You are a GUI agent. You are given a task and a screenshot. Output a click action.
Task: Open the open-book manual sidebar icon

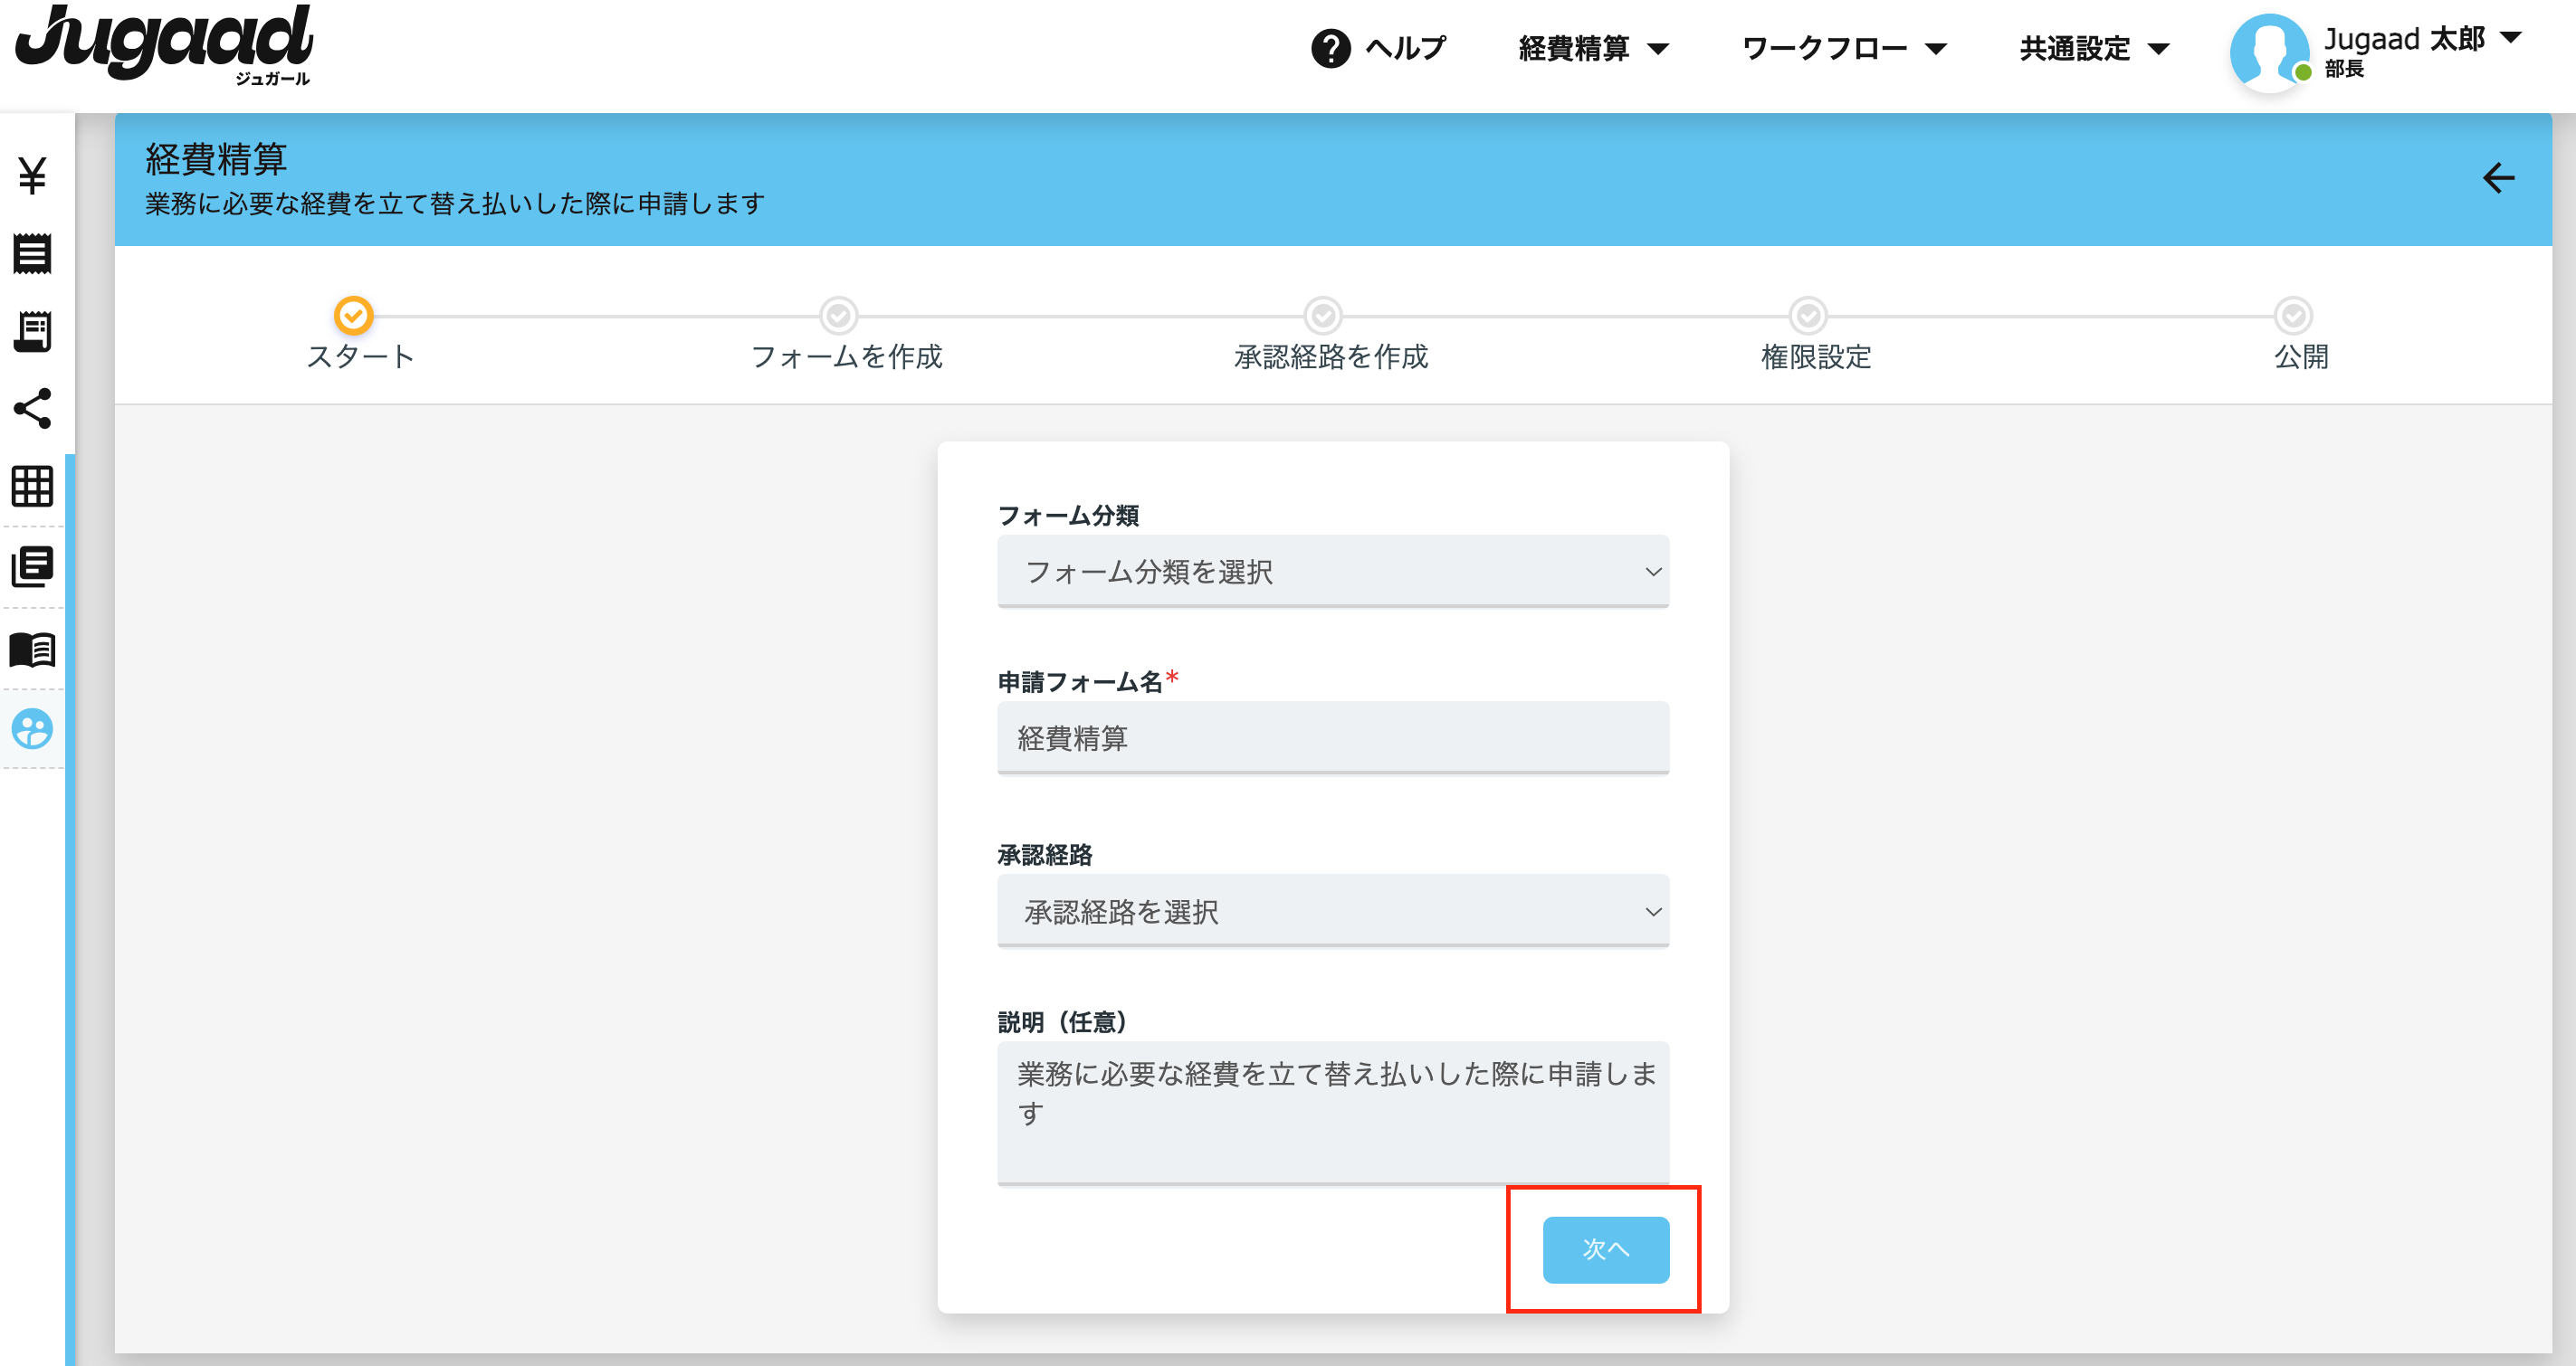32,650
